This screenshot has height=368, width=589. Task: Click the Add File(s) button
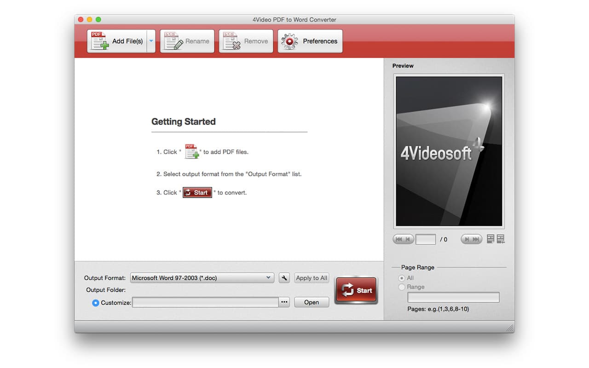tap(117, 41)
